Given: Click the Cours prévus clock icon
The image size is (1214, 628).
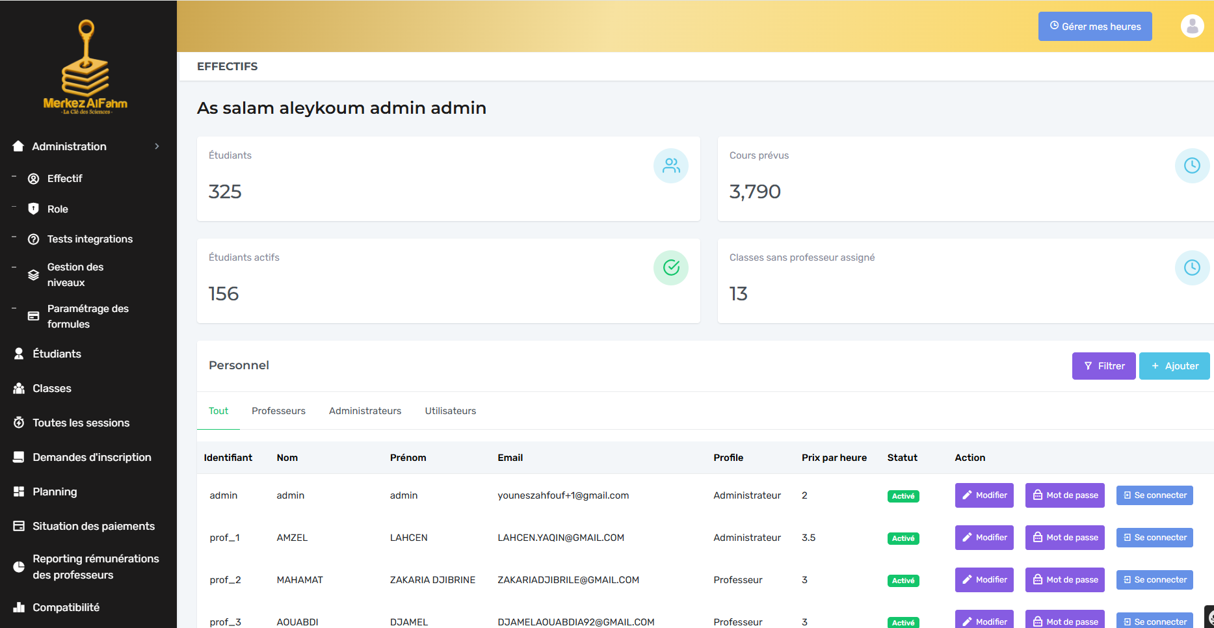Looking at the screenshot, I should [1192, 166].
